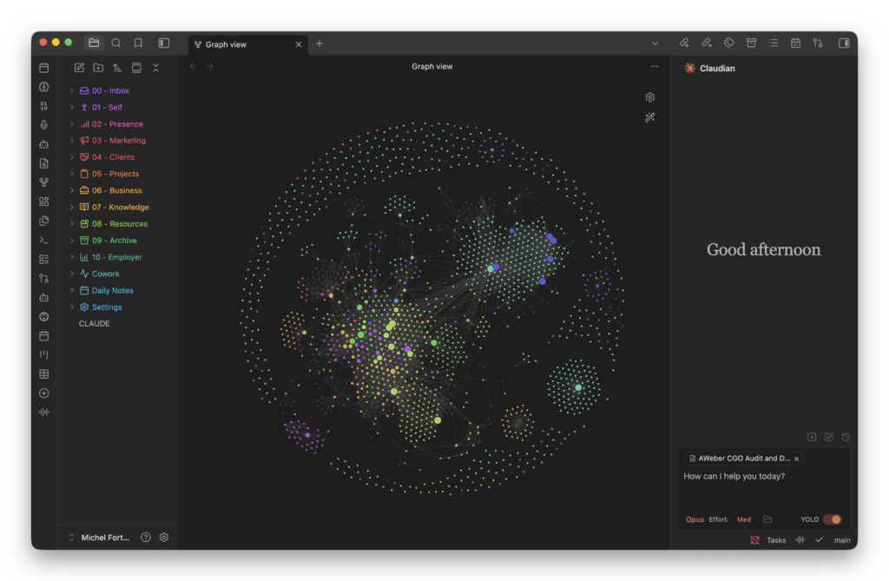This screenshot has height=581, width=889.
Task: Open a new tab with plus
Action: pyautogui.click(x=319, y=43)
